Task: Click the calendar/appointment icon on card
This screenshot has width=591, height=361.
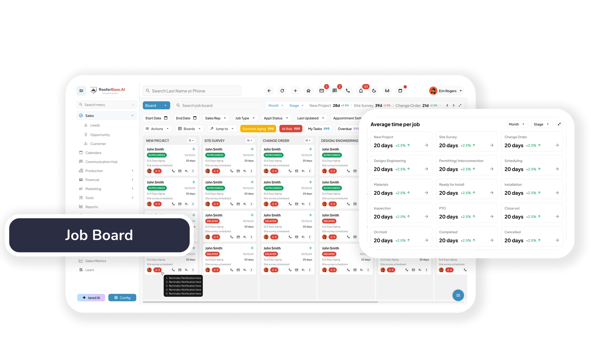Action: tap(186, 171)
